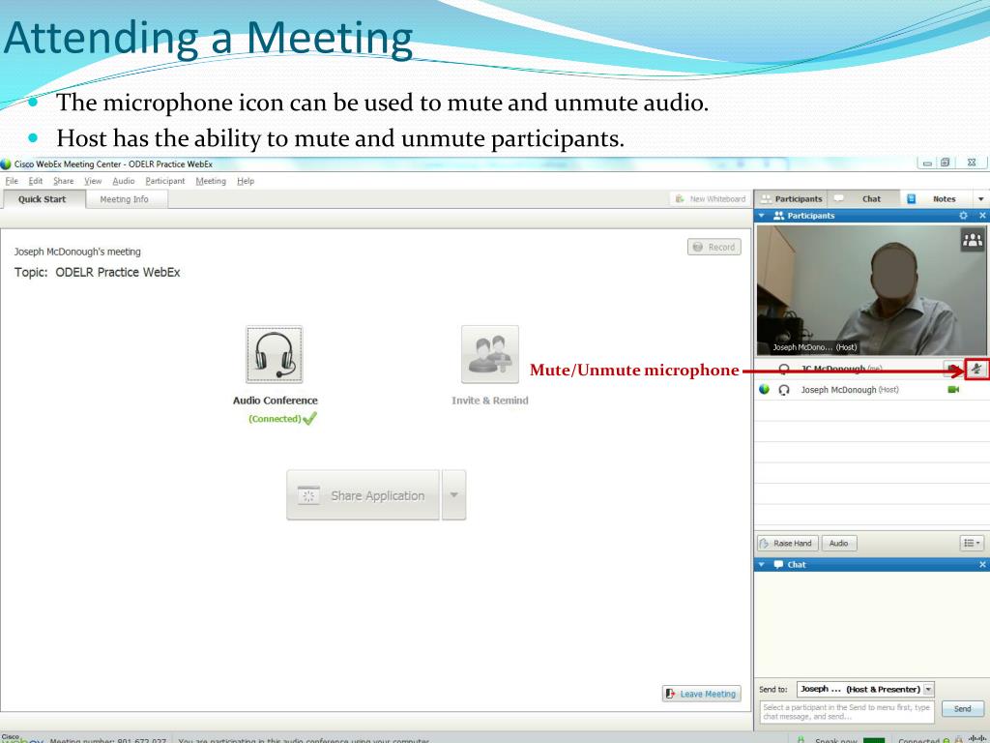Screen dimensions: 990x743
Task: Click the Raise Hand button
Action: [x=787, y=543]
